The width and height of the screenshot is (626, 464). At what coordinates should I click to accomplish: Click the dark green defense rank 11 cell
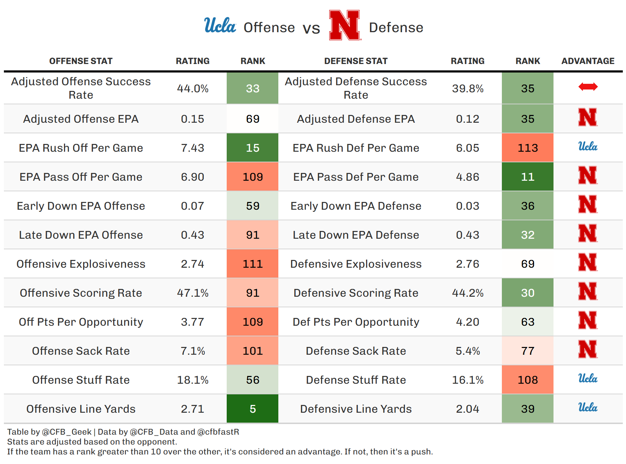tap(527, 177)
